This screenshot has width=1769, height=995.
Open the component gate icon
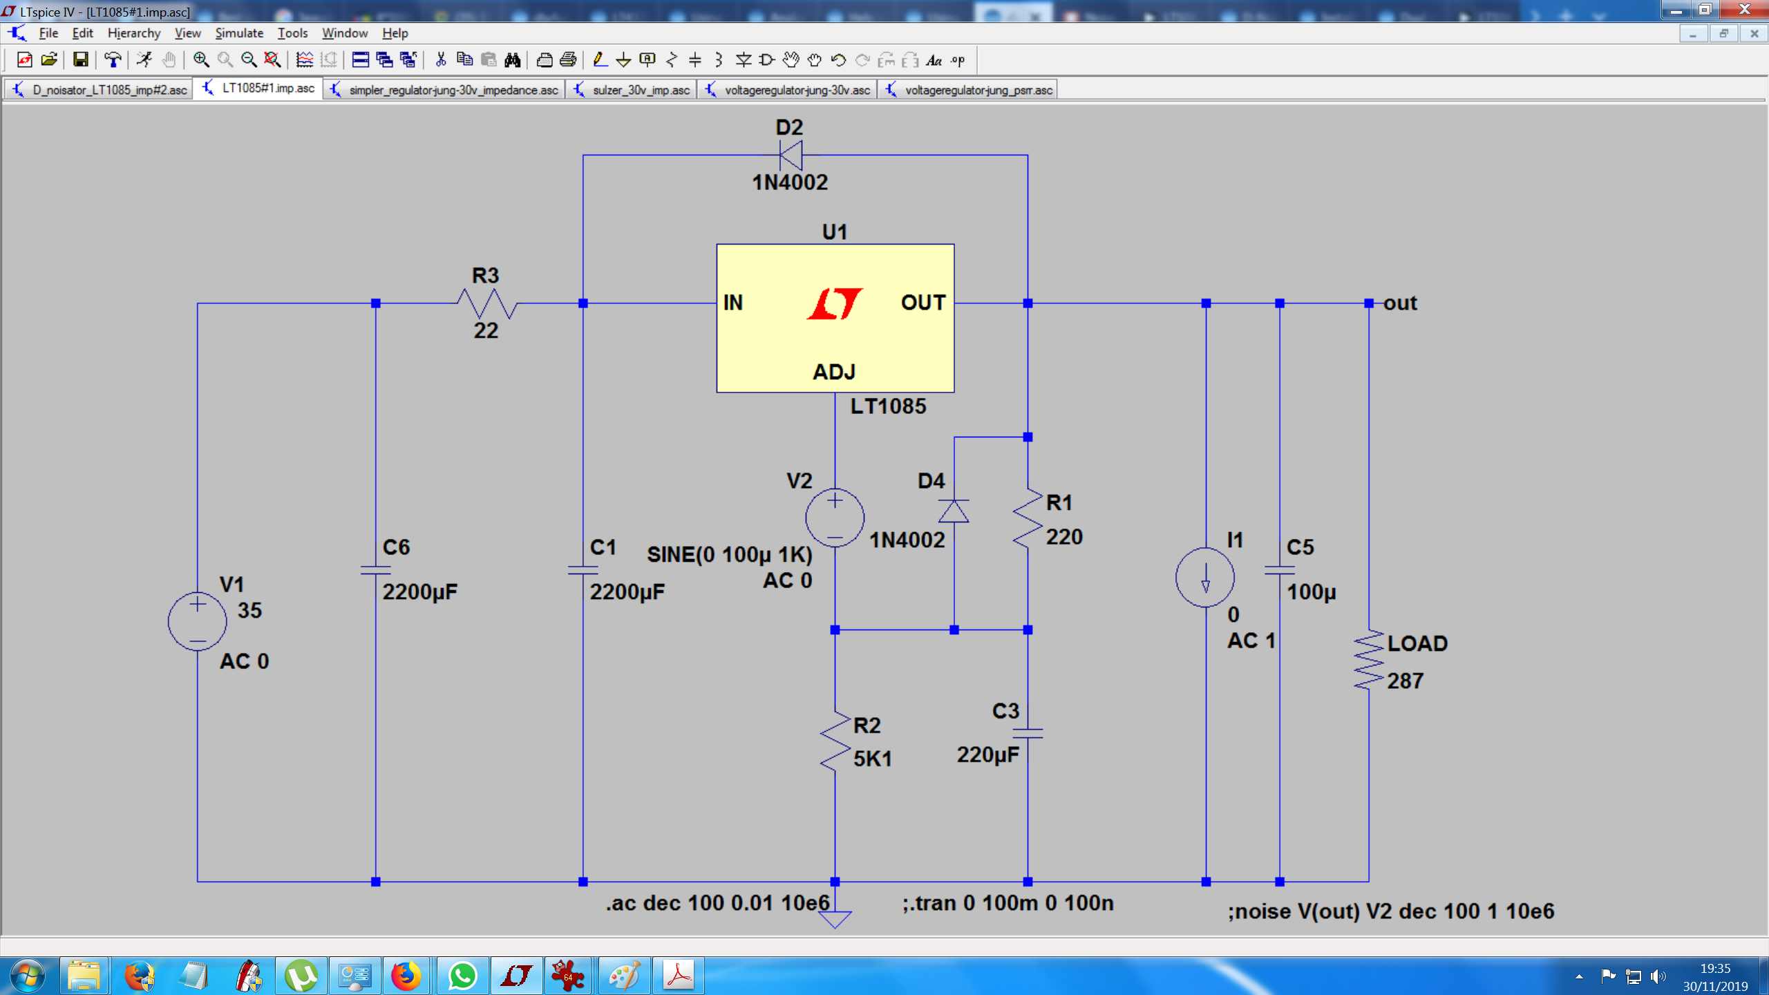[767, 60]
